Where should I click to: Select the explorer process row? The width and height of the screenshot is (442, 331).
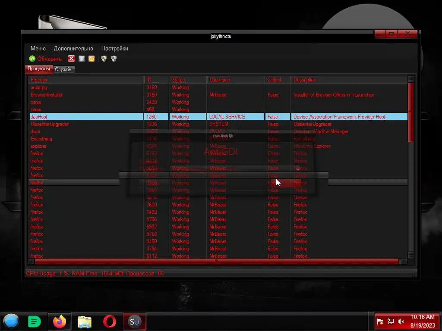tap(218, 146)
